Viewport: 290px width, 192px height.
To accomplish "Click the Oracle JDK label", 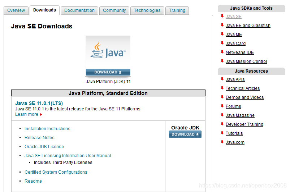I will 185,128.
